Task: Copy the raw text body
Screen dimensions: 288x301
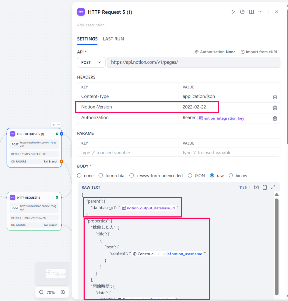Action: pyautogui.click(x=265, y=187)
